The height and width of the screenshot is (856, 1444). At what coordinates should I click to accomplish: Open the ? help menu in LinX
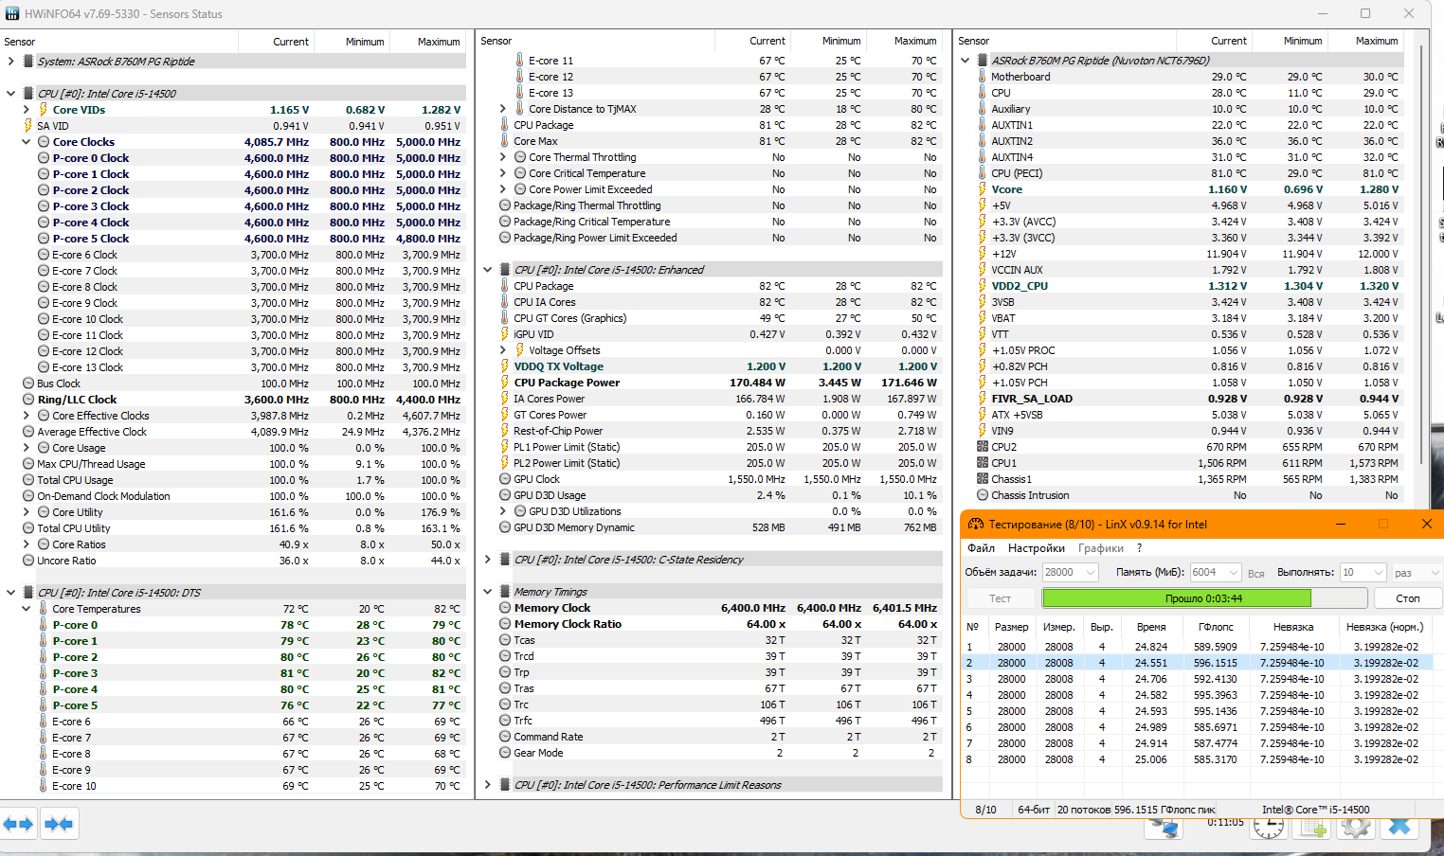(1140, 548)
